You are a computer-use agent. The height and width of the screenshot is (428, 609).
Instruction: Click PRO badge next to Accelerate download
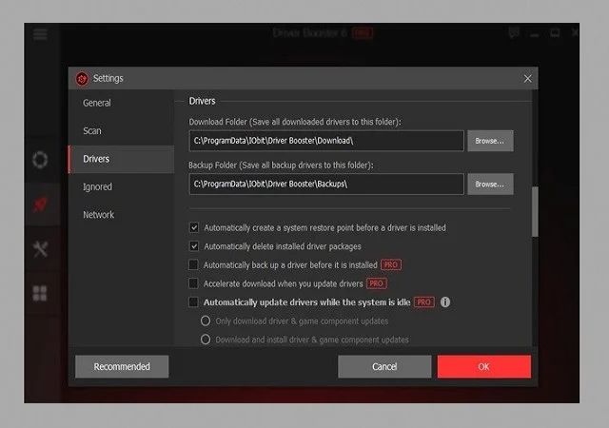[377, 283]
